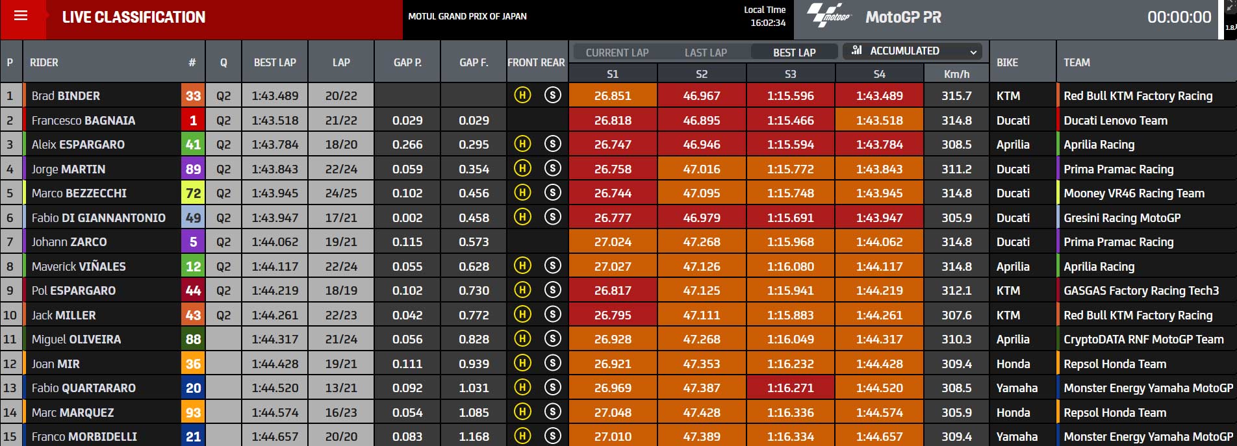Click Brad Binder's front tyre H icon
1237x446 pixels.
522,95
